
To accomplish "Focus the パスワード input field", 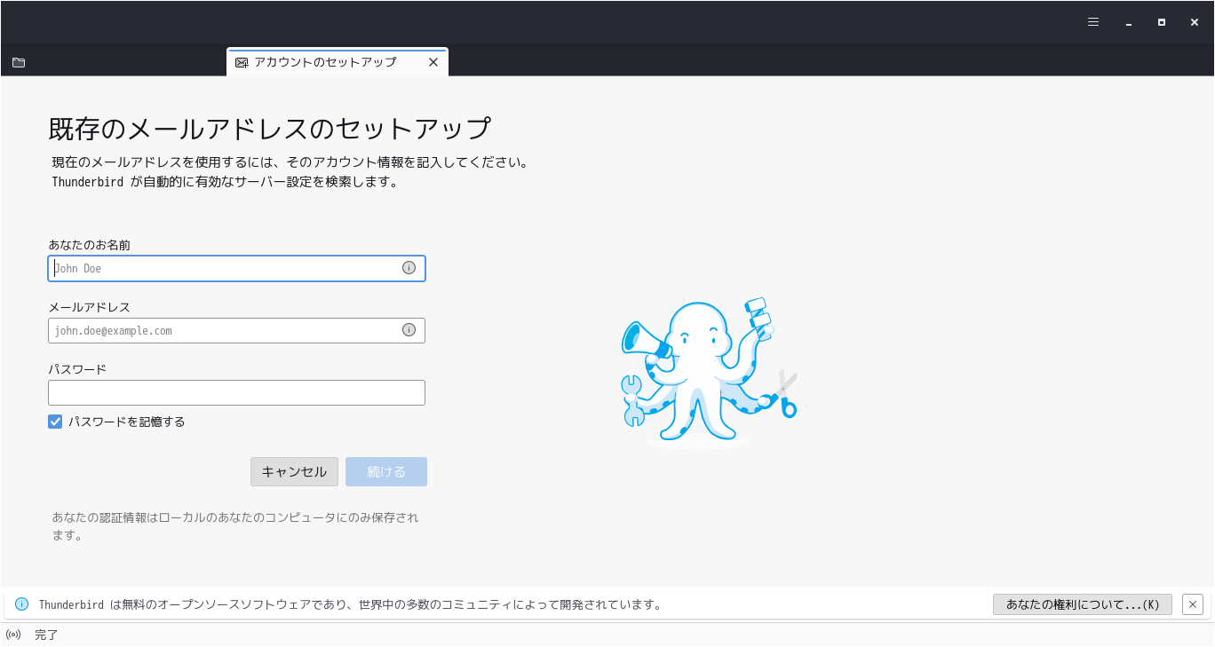I will coord(236,392).
